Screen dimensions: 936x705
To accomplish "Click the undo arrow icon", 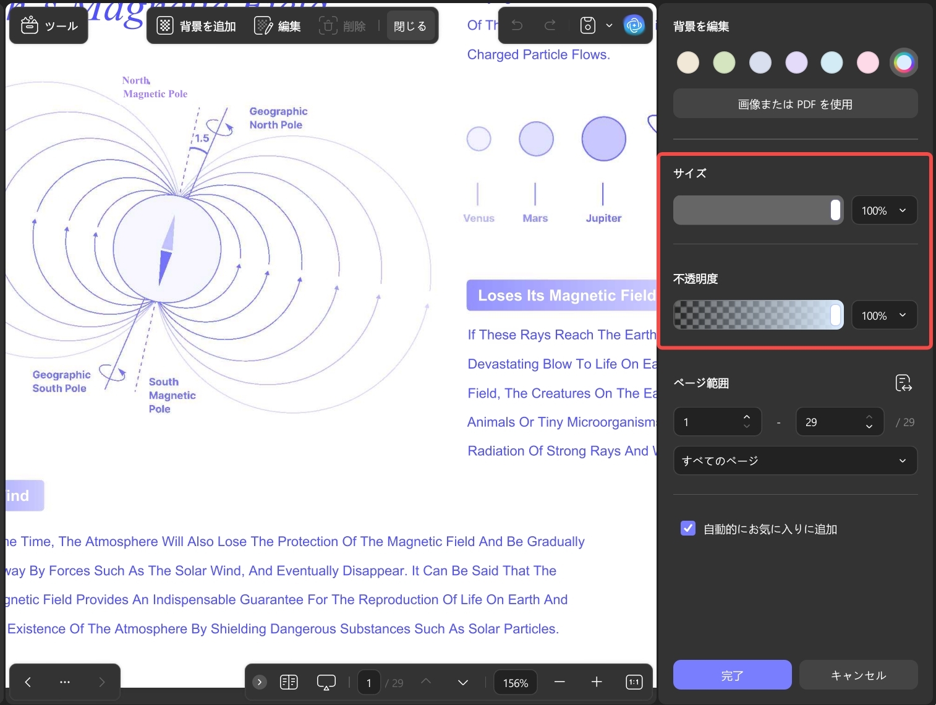I will click(517, 25).
